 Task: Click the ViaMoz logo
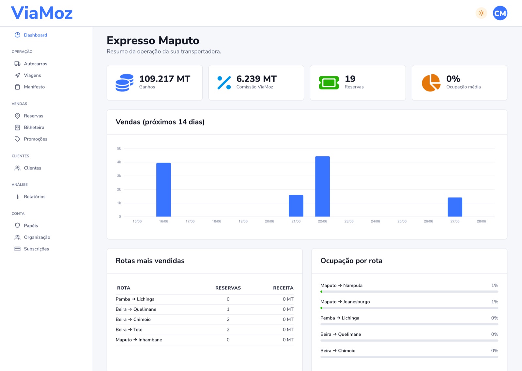pos(42,13)
